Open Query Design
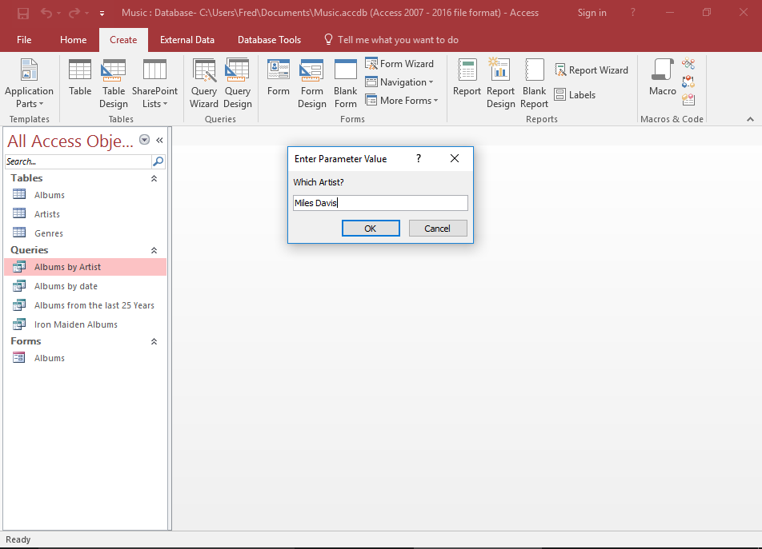 click(238, 83)
